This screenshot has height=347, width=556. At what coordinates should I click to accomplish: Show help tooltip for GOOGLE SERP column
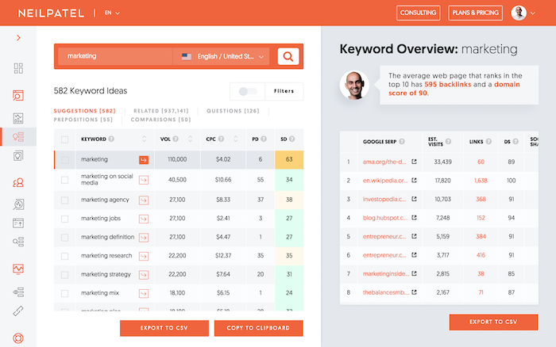coord(401,142)
